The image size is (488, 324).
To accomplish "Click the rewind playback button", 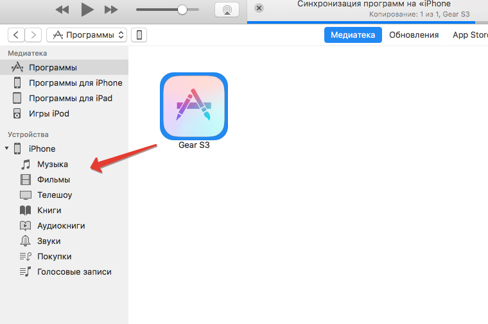I will click(62, 10).
